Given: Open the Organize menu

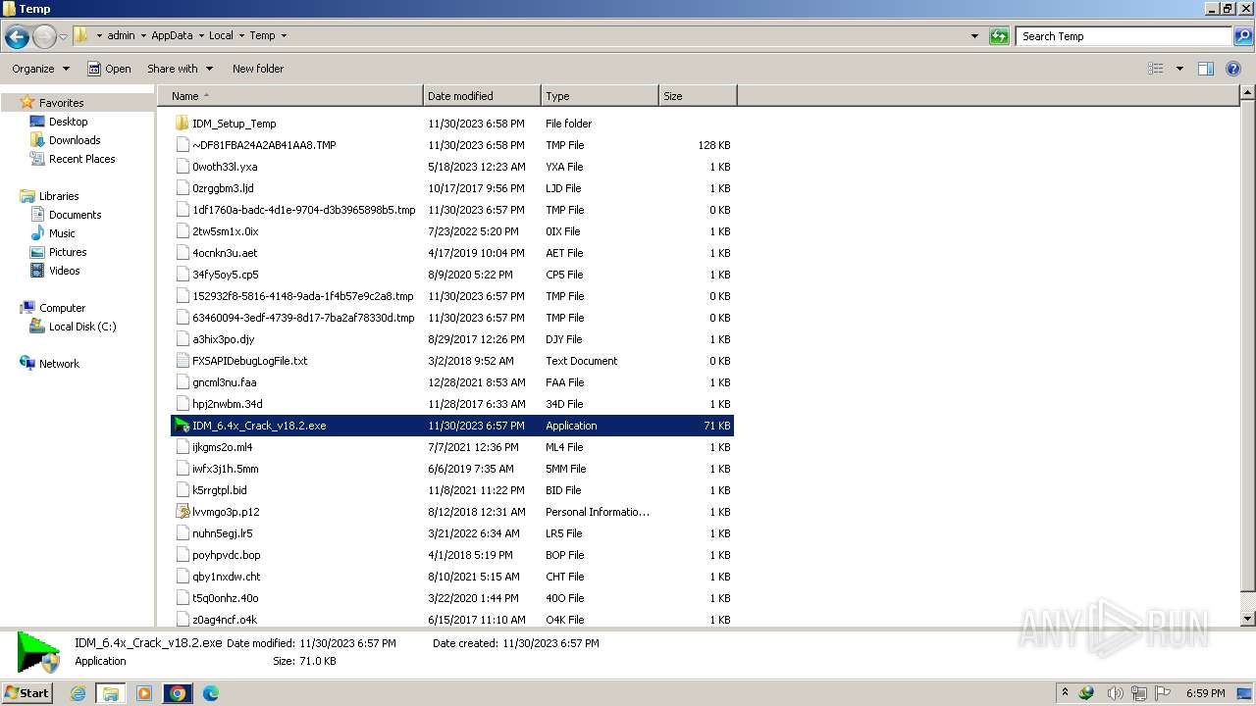Looking at the screenshot, I should pyautogui.click(x=40, y=69).
